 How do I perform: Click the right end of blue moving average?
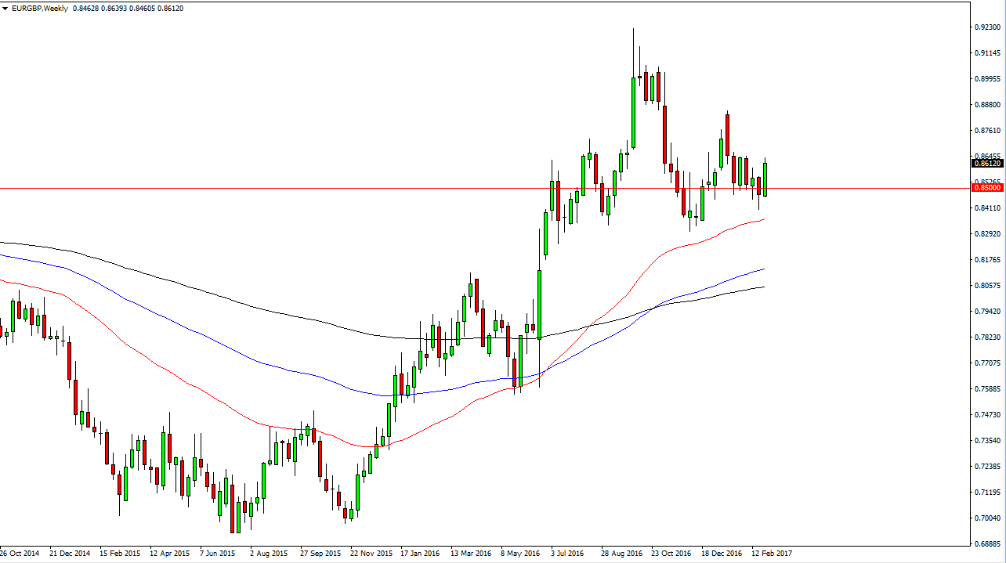coord(763,269)
